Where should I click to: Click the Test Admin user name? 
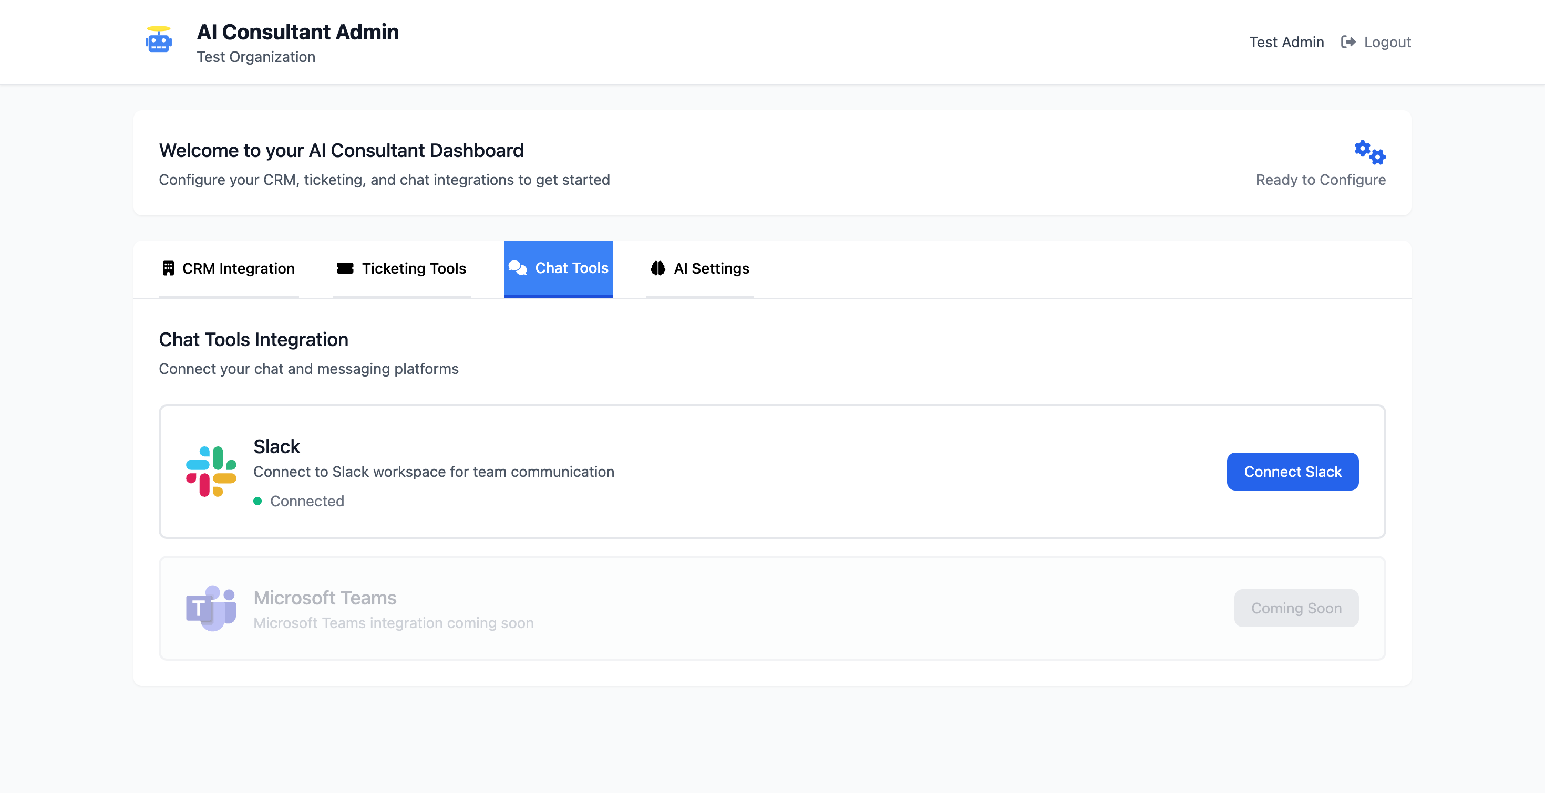1286,42
